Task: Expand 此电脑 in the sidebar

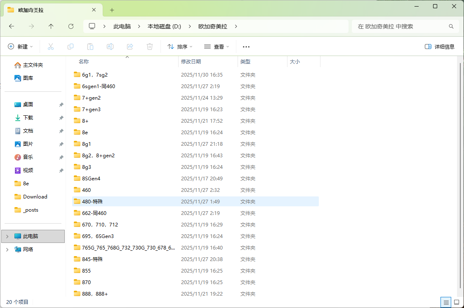Action: pos(7,236)
